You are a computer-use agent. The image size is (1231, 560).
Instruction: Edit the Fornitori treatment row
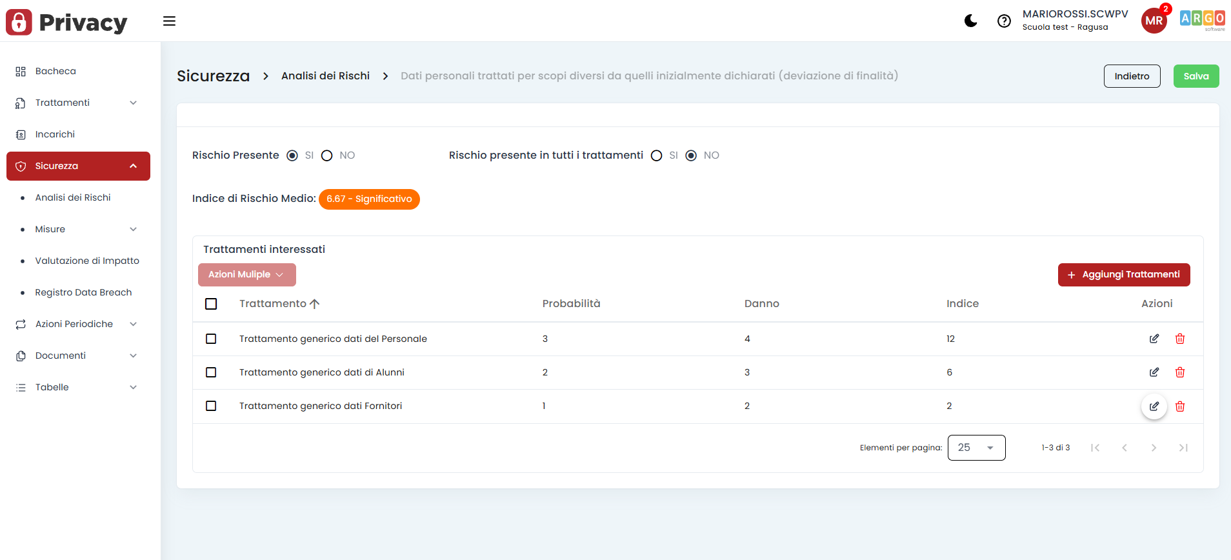[1154, 406]
